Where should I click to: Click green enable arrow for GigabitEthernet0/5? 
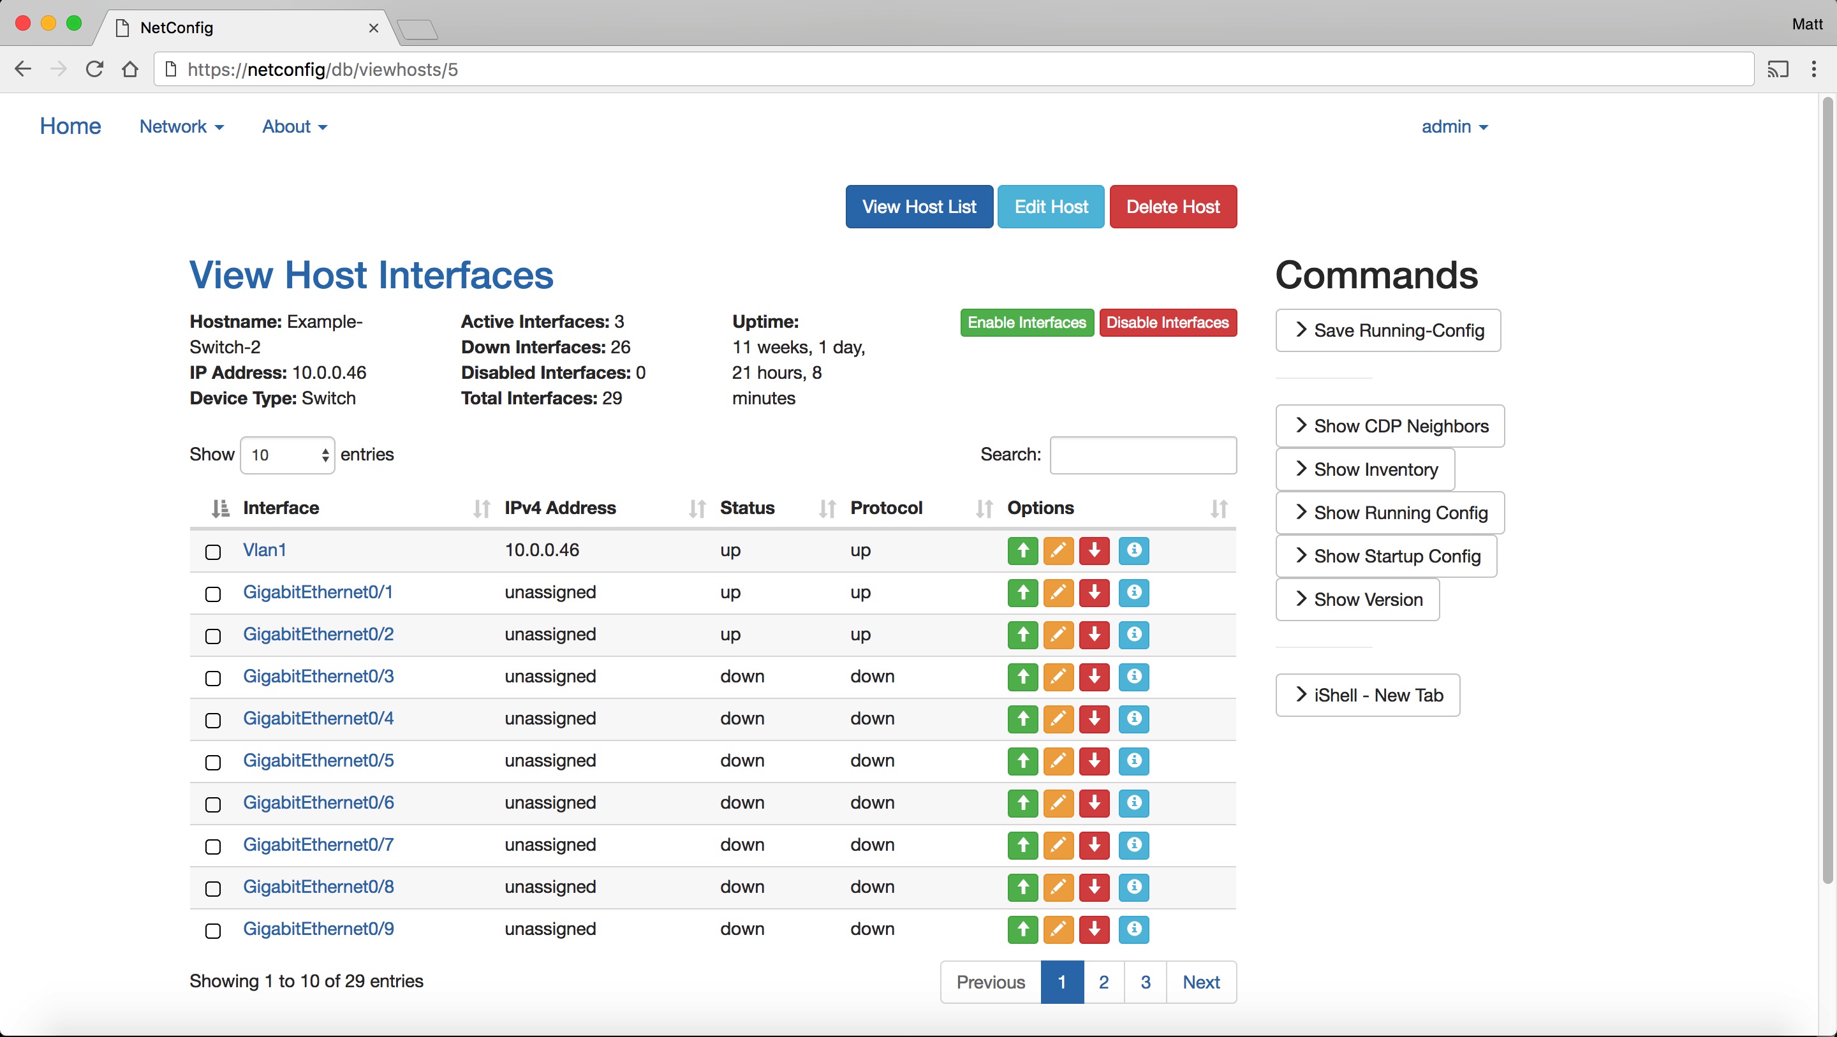click(x=1022, y=761)
